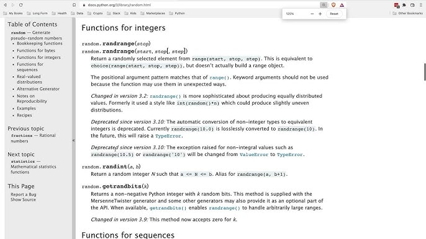Open the Other Bookmarks folder
The width and height of the screenshot is (426, 239).
point(408,13)
